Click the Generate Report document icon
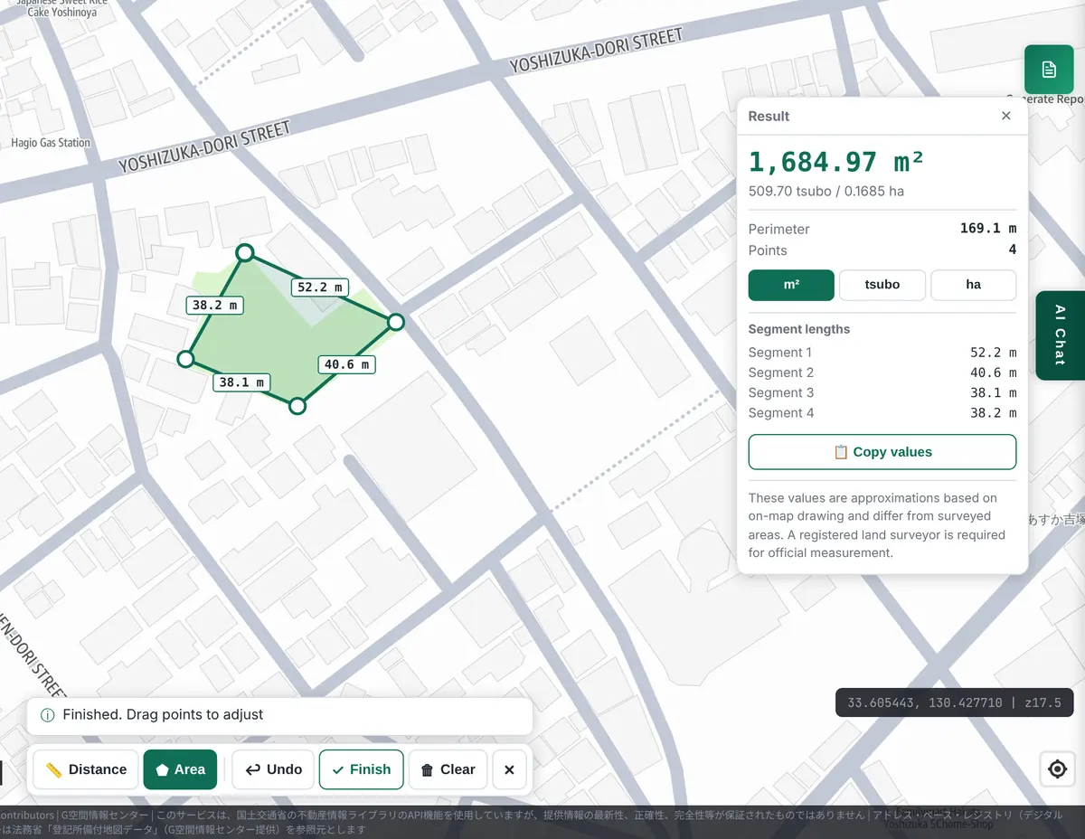This screenshot has width=1085, height=839. pos(1049,70)
